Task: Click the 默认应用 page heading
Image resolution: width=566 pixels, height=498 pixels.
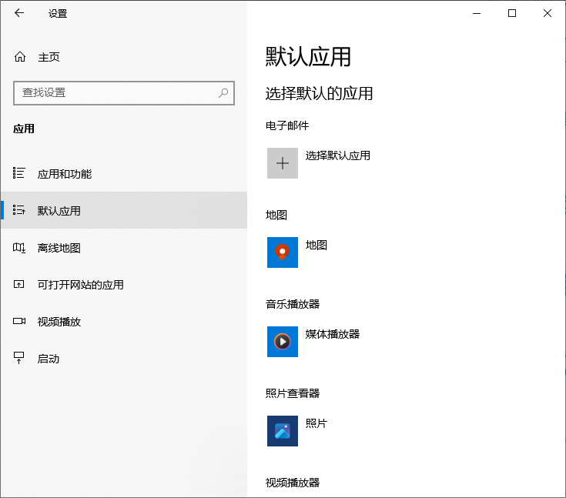Action: (308, 57)
